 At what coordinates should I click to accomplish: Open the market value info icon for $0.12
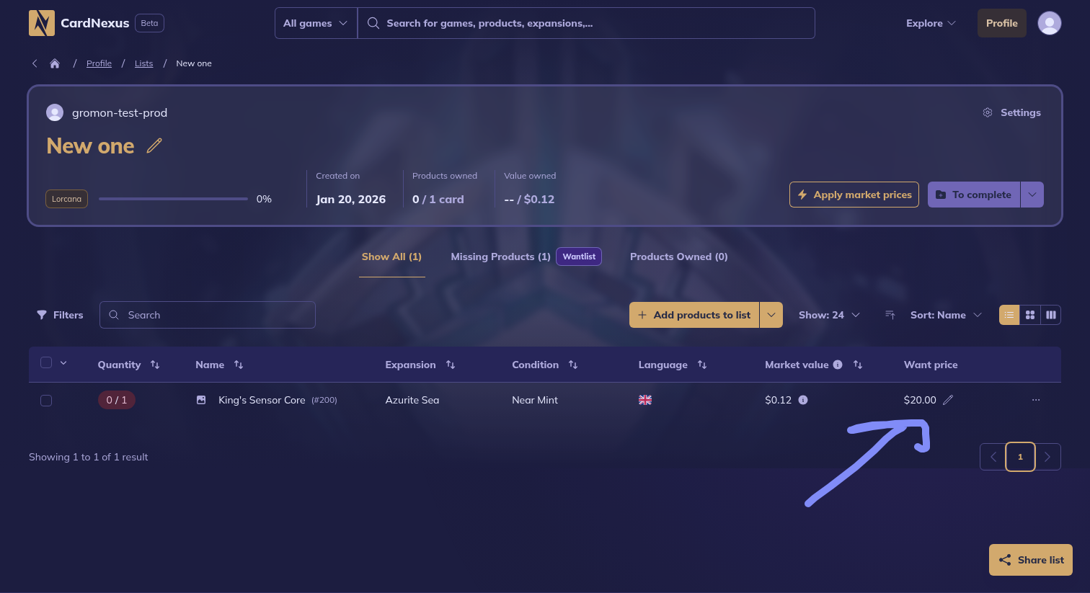tap(803, 400)
